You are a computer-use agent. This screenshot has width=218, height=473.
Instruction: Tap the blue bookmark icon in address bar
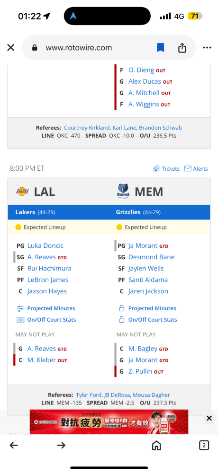[160, 48]
